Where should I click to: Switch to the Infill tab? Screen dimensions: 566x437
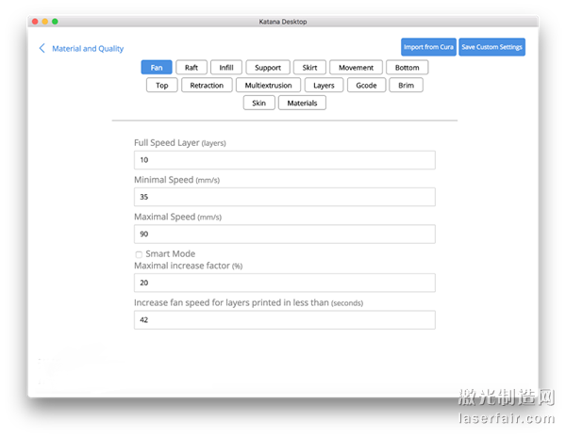pos(225,68)
